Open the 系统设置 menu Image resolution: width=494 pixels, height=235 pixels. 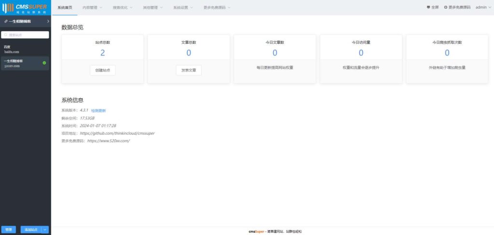click(x=183, y=8)
